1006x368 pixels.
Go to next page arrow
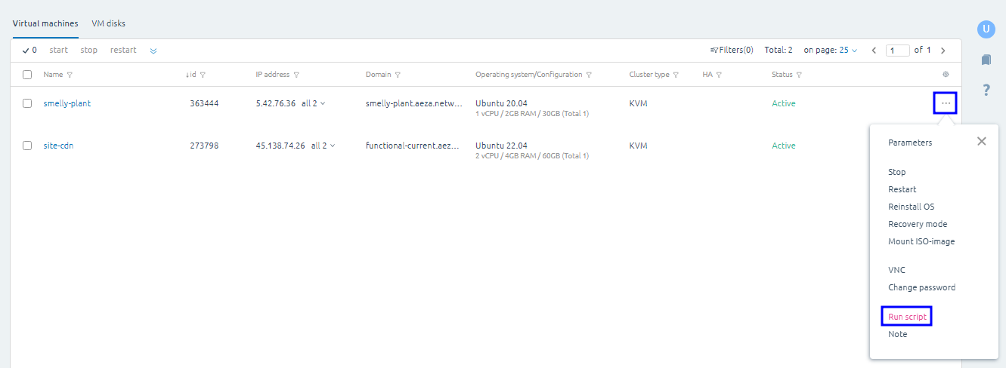coord(943,51)
